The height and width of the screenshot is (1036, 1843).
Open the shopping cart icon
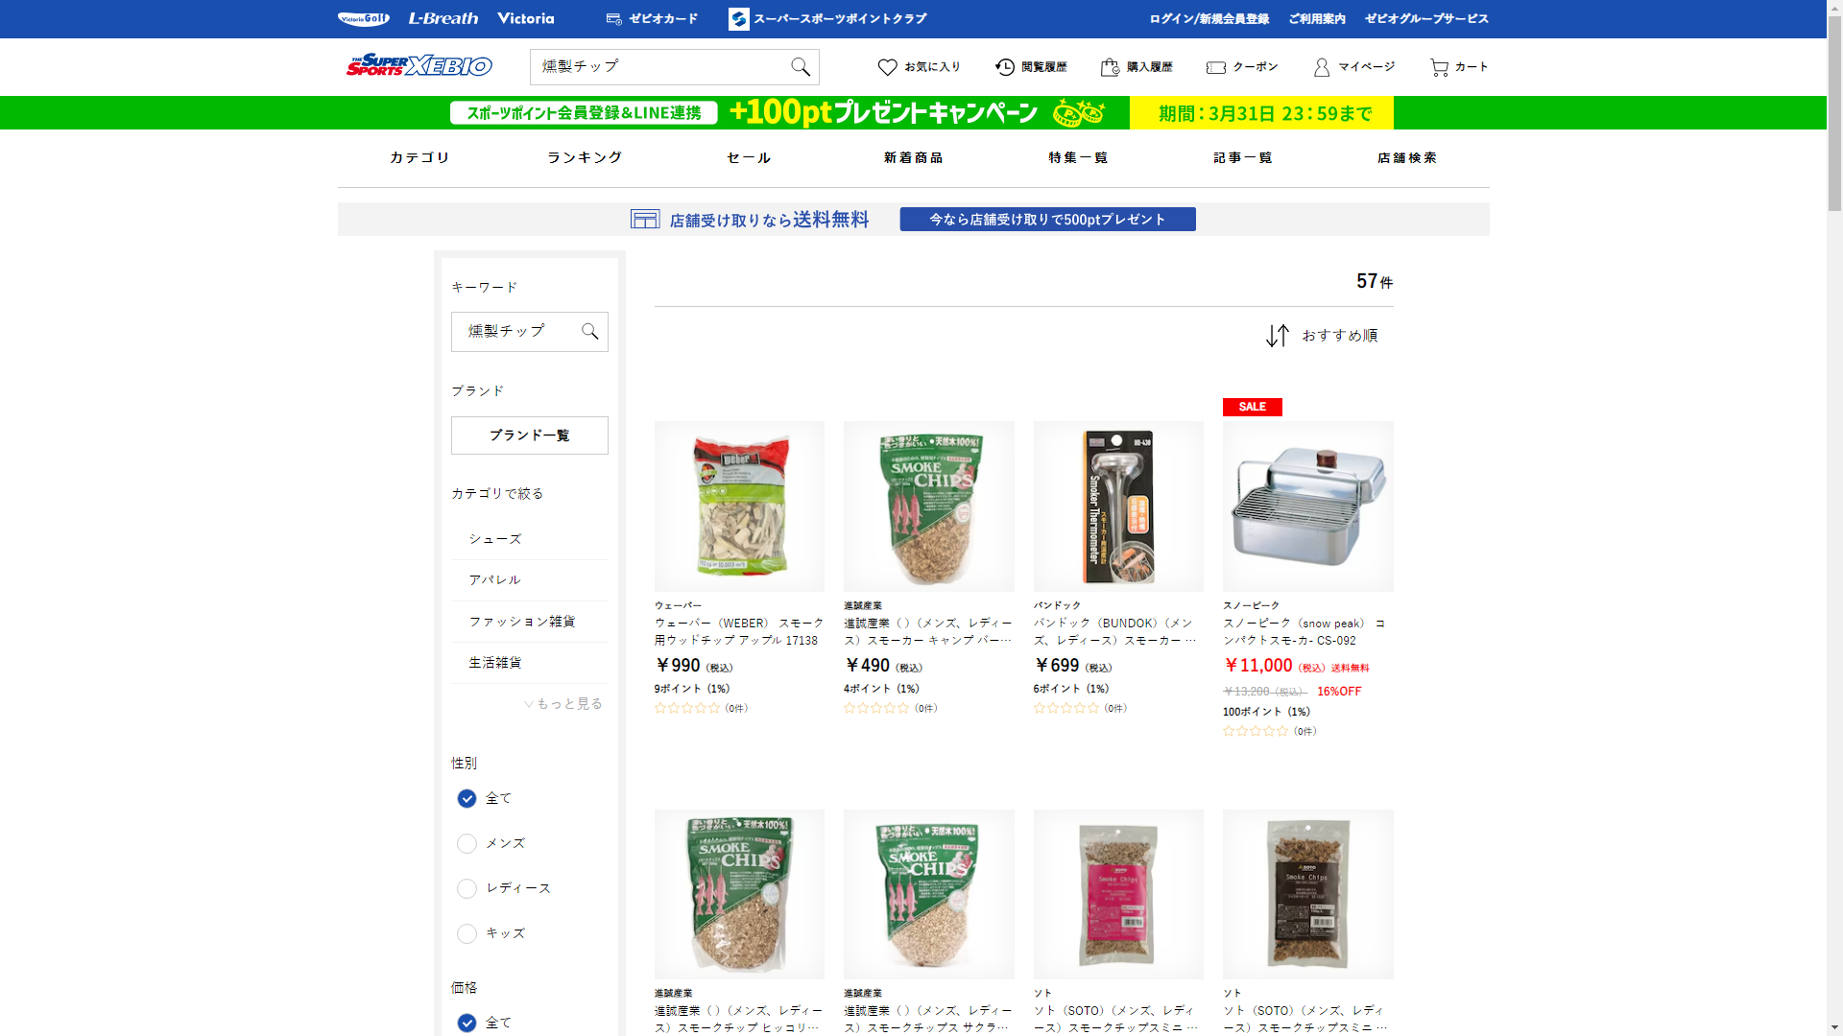(1438, 67)
